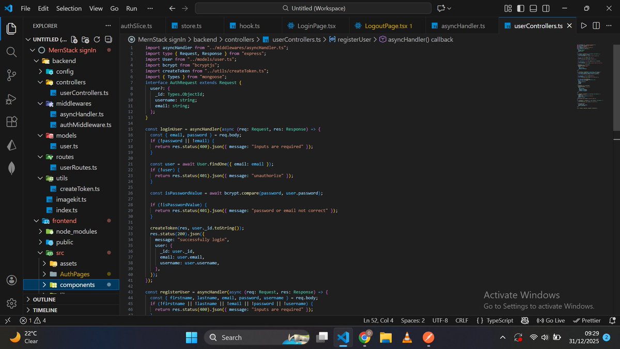
Task: Open the Accounts menu icon
Action: 11,280
